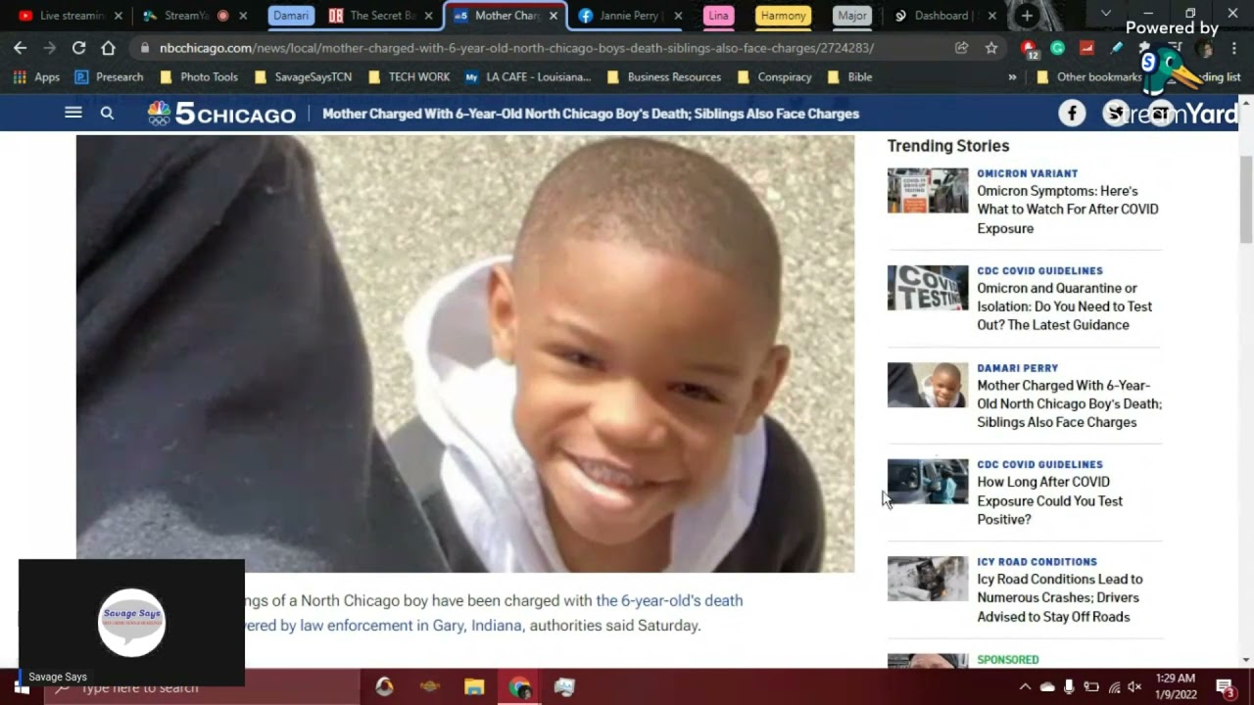Open the Apps shortcut in bookmarks bar
The height and width of the screenshot is (705, 1254).
[36, 77]
